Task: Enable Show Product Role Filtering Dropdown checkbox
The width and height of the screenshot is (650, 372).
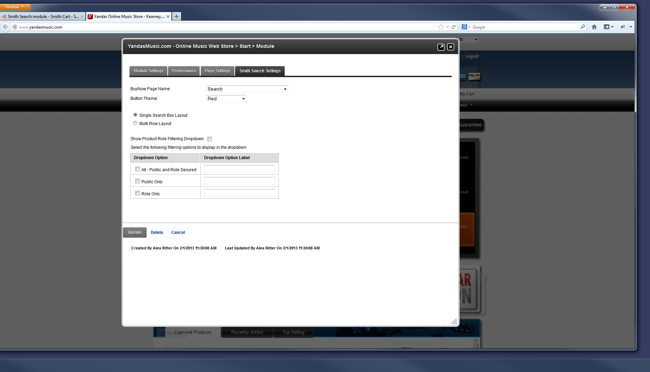Action: click(x=209, y=139)
